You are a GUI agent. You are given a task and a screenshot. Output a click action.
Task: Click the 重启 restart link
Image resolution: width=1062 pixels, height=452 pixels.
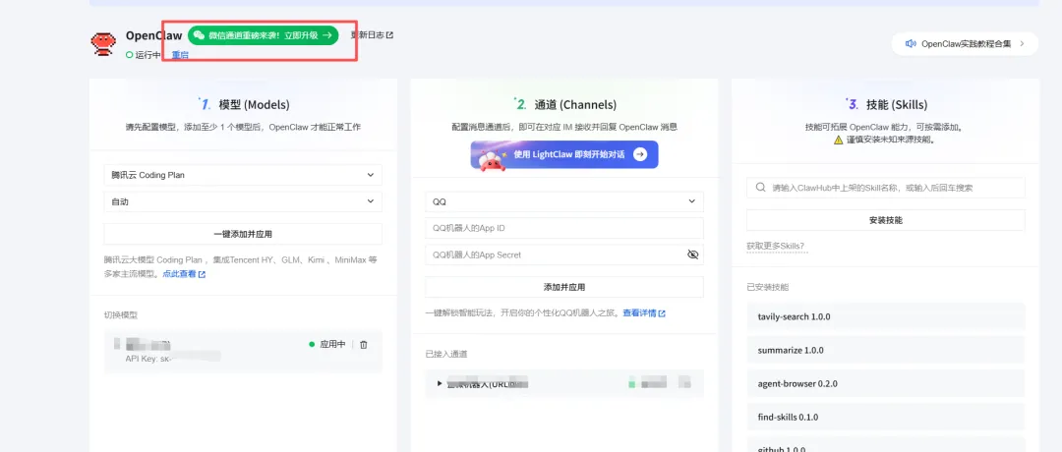point(180,55)
